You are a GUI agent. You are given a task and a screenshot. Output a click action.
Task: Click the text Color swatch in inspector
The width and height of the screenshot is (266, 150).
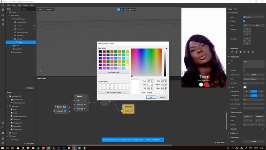pos(245,87)
